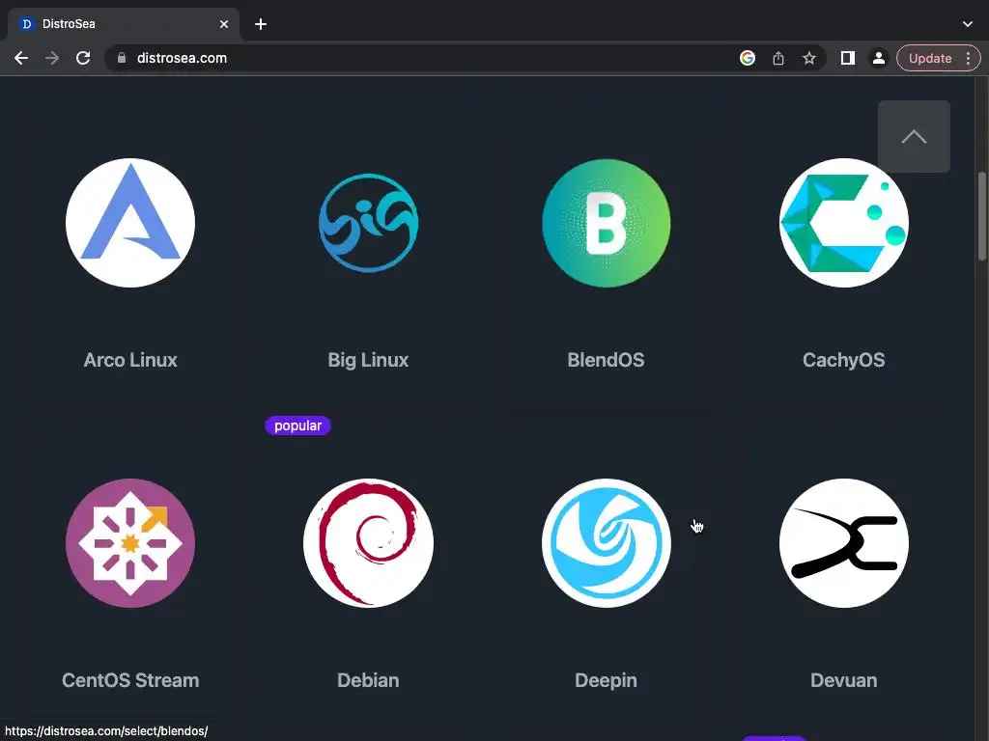This screenshot has width=989, height=741.
Task: Open the Deepin text link
Action: click(x=607, y=680)
